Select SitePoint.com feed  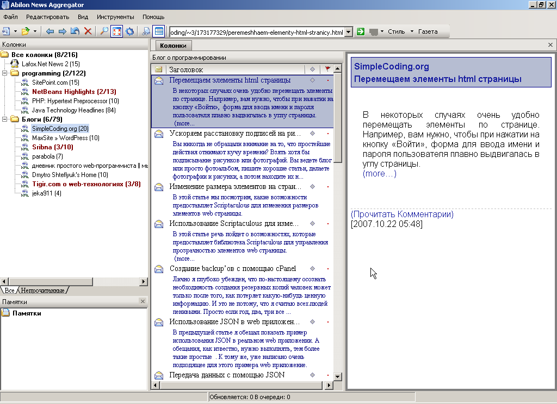(56, 83)
